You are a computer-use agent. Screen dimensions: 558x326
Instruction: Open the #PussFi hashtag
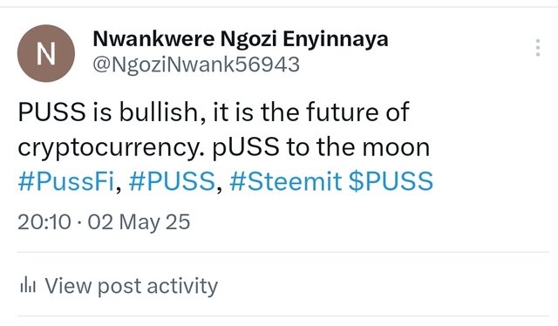click(66, 181)
